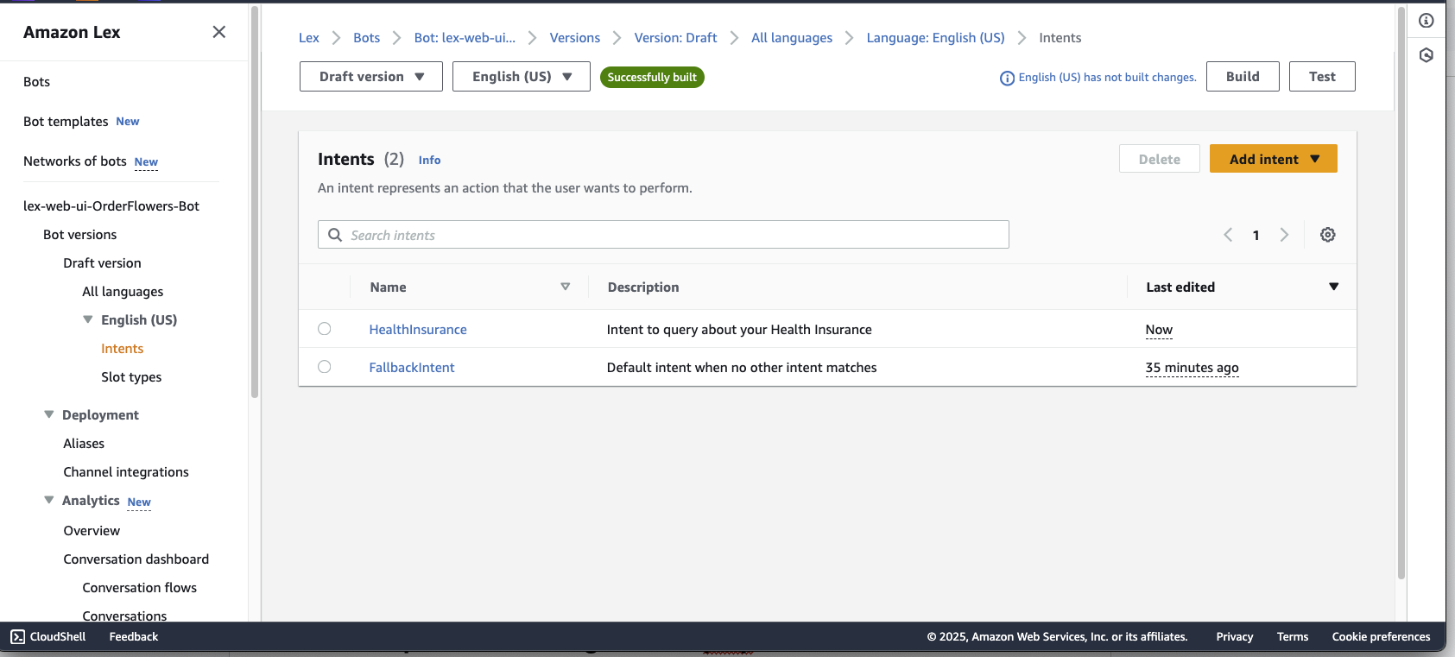The height and width of the screenshot is (657, 1455).
Task: Open the Draft version dropdown
Action: (x=371, y=76)
